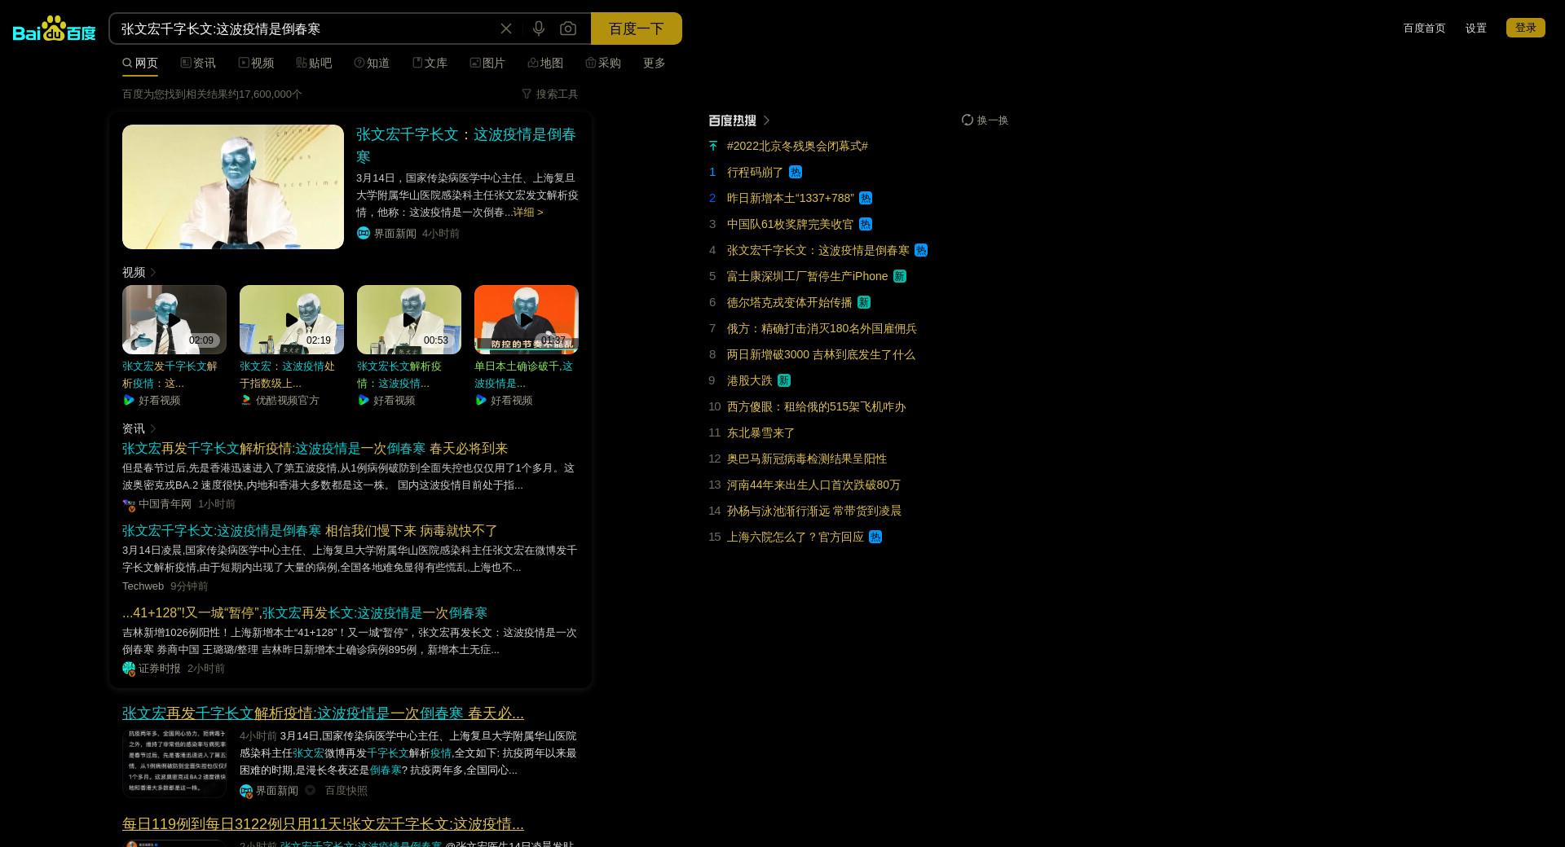
Task: Click the 证券时报 source icon
Action: click(129, 669)
